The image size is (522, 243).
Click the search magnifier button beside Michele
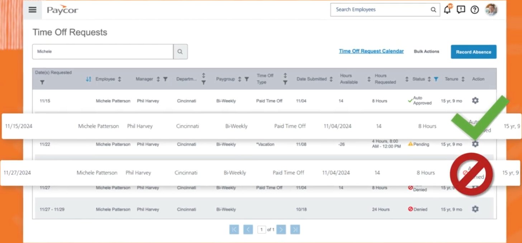pos(180,52)
